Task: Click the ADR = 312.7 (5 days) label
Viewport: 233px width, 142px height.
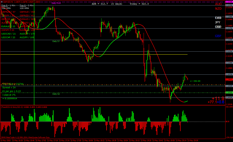Action: click(107, 4)
